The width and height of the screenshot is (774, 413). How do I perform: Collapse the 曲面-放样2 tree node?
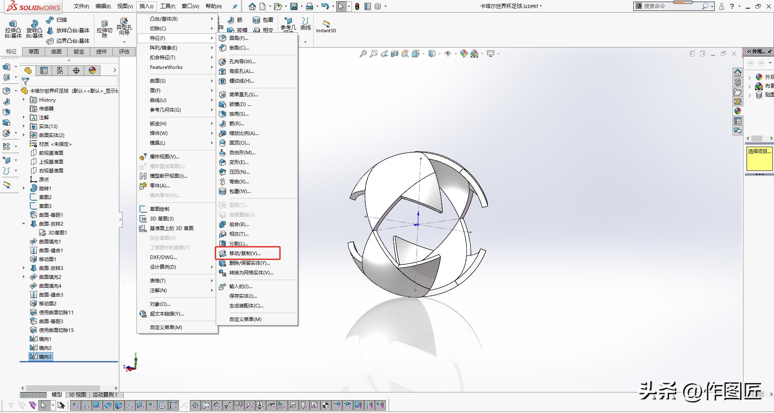(24, 224)
